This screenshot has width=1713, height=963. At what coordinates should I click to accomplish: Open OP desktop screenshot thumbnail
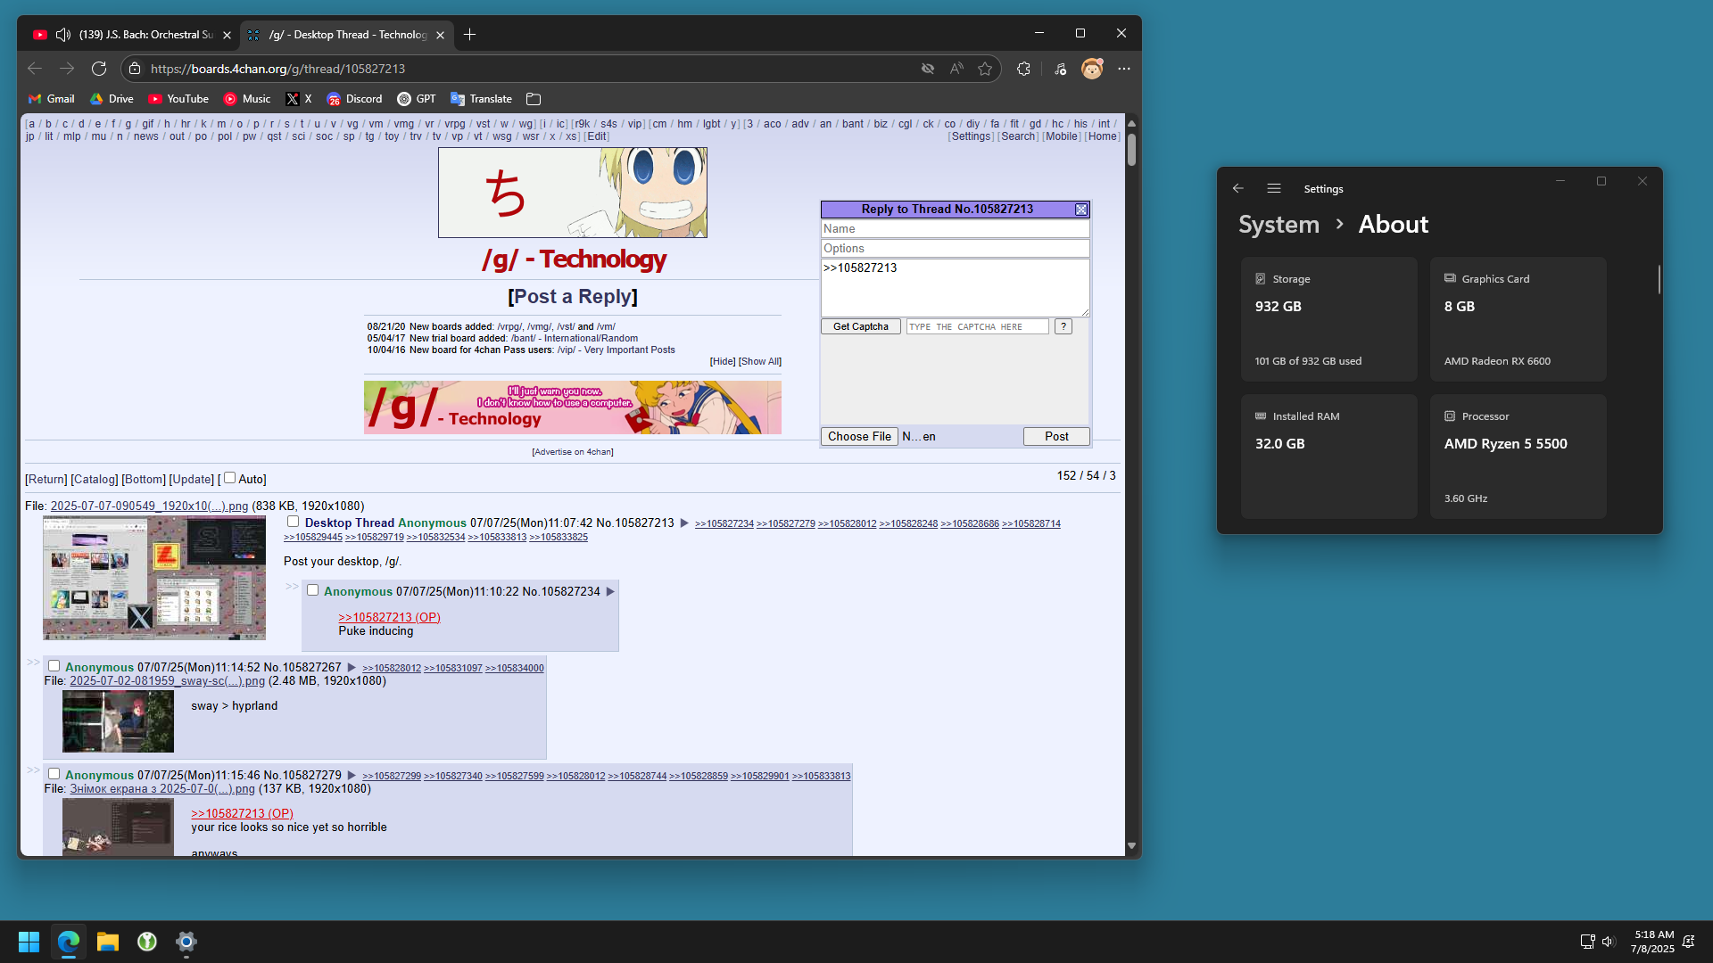point(154,578)
